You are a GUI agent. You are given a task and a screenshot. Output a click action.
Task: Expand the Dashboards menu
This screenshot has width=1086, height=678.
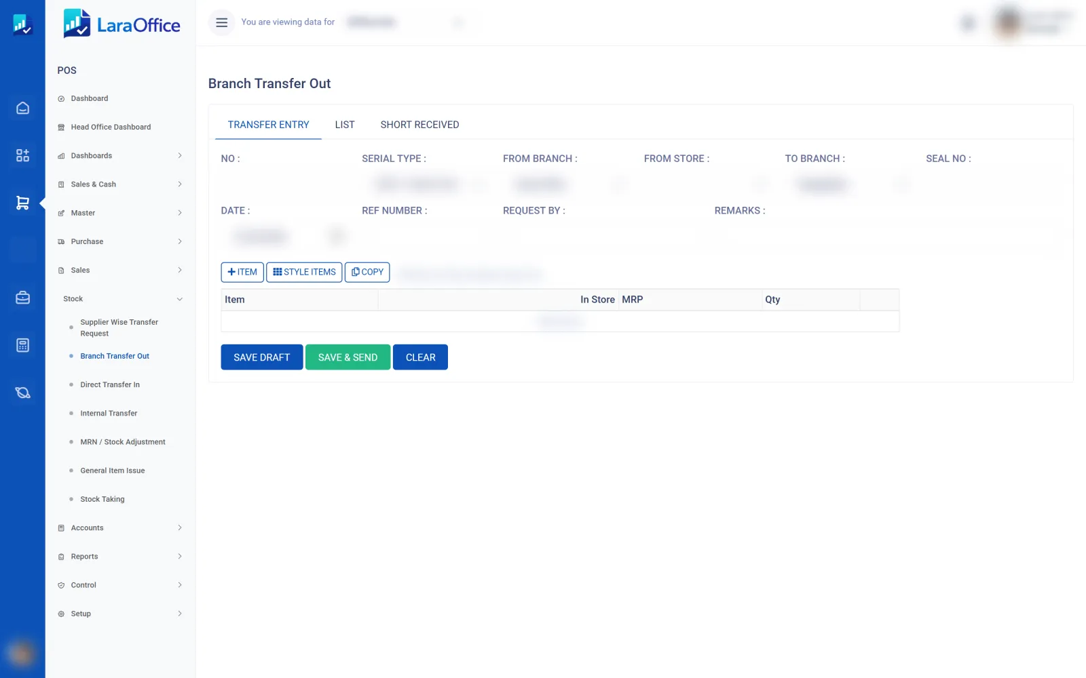pyautogui.click(x=120, y=155)
